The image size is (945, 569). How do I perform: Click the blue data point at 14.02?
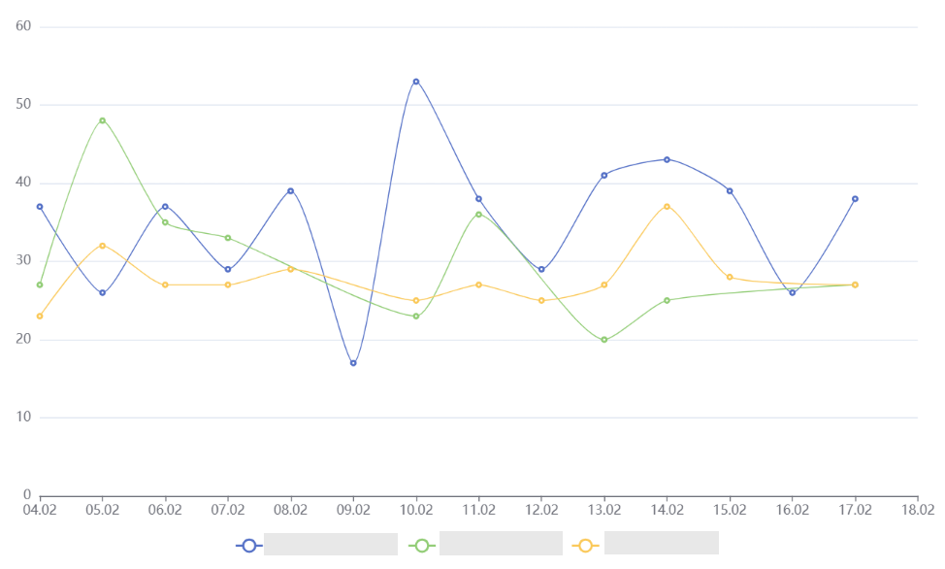tap(667, 159)
